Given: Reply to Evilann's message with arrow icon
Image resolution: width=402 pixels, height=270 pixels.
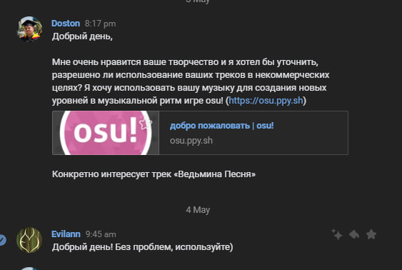Looking at the screenshot, I should (354, 234).
